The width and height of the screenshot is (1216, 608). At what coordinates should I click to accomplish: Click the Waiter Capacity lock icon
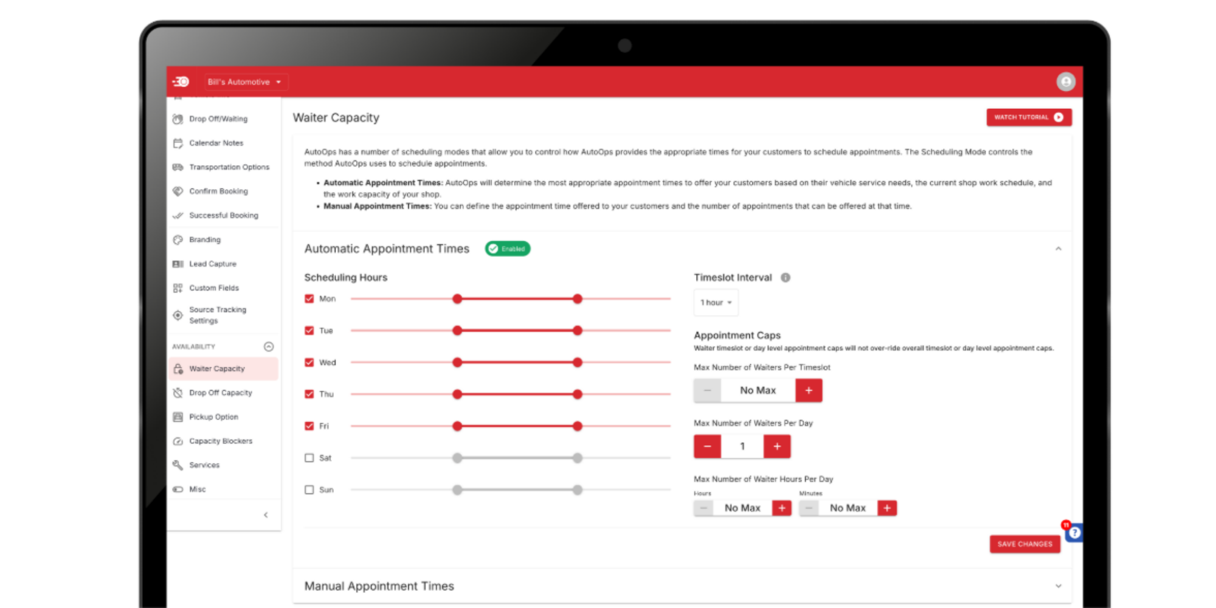pos(178,369)
